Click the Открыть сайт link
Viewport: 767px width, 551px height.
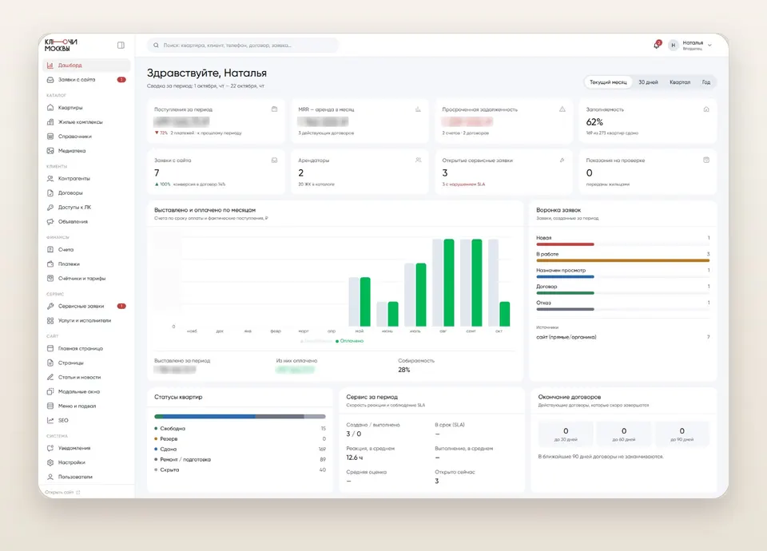click(62, 493)
